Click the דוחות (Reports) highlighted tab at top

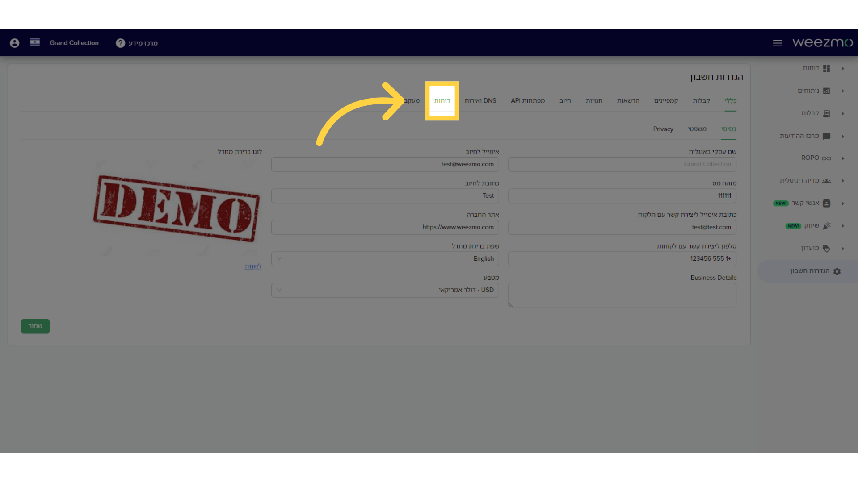point(442,100)
